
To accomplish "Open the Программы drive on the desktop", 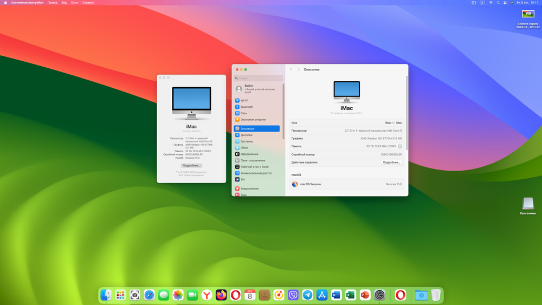I will click(x=528, y=206).
